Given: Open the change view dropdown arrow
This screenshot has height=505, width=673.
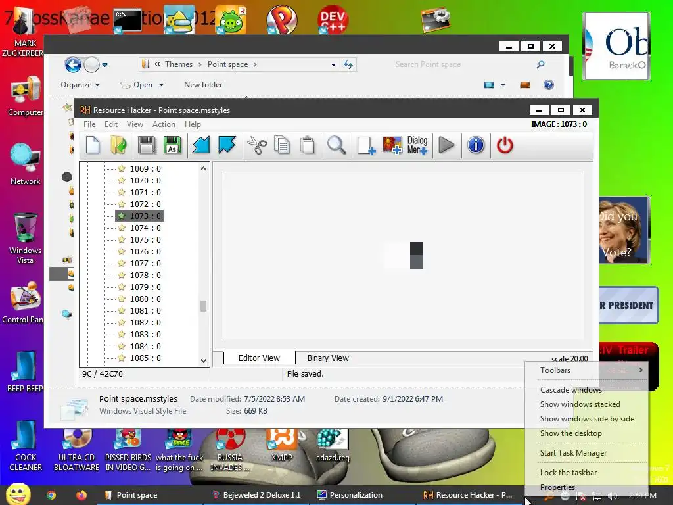Looking at the screenshot, I should coord(503,85).
